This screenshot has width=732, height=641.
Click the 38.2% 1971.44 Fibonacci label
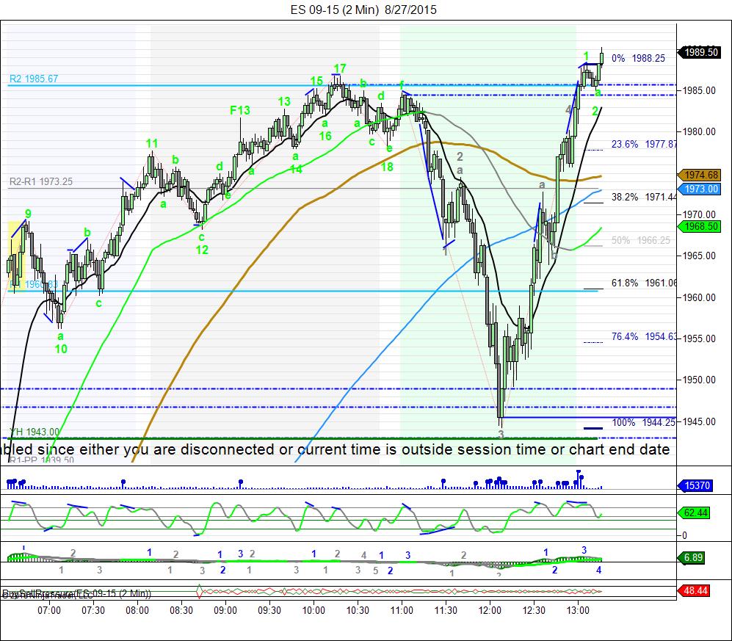click(x=644, y=197)
